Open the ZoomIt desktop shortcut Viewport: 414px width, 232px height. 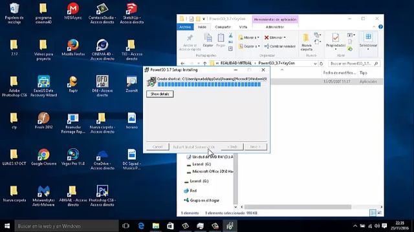point(131,84)
